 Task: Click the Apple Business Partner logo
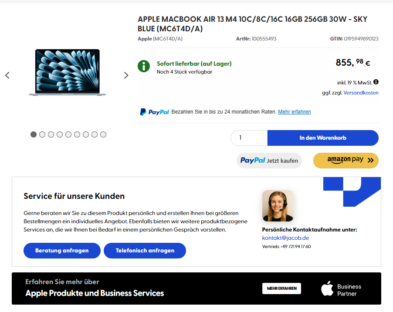point(341,289)
